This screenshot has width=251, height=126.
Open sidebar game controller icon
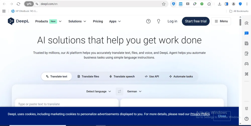pos(246,64)
